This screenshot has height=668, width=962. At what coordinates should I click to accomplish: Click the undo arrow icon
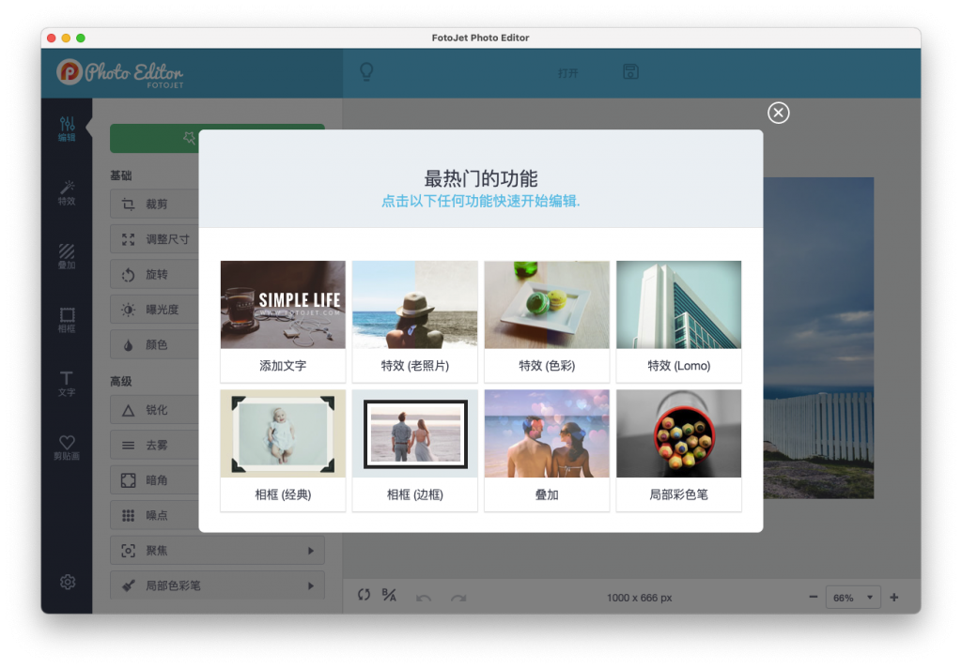click(424, 598)
